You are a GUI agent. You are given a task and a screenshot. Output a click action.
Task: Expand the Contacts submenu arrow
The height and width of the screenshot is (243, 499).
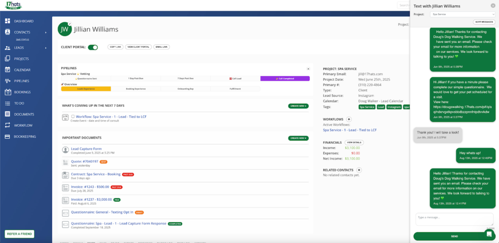46,33
